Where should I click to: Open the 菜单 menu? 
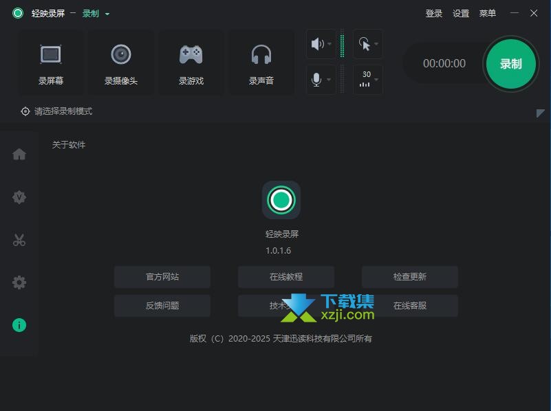point(488,14)
